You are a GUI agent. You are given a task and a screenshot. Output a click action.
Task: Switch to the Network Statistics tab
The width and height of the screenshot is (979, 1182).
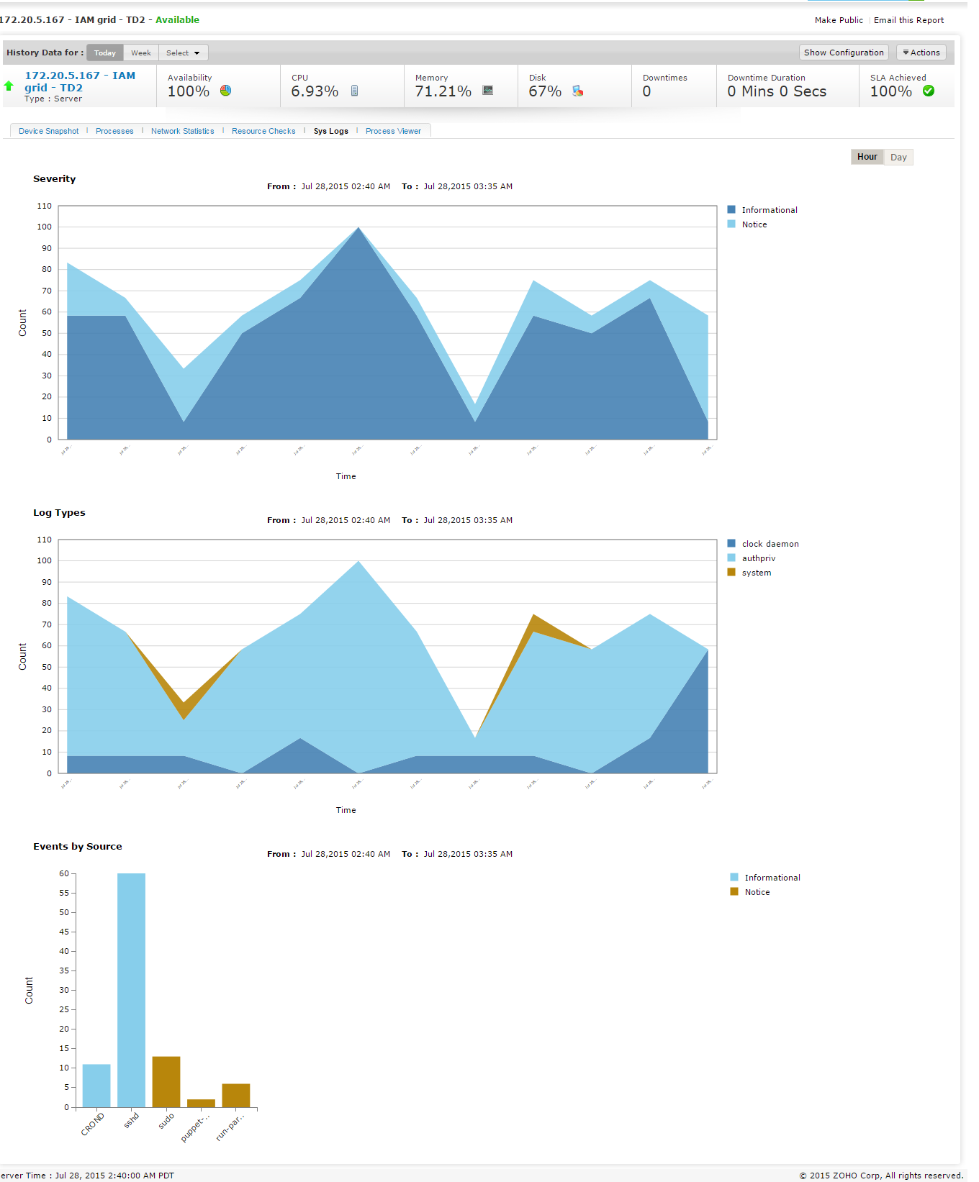pyautogui.click(x=182, y=131)
